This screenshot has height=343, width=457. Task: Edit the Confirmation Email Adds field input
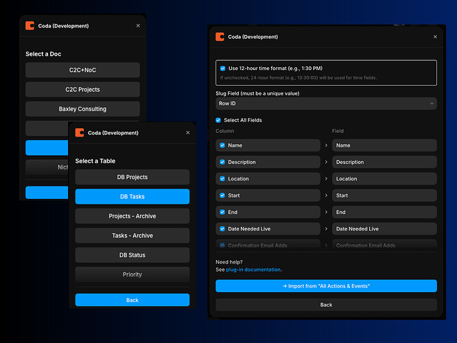pyautogui.click(x=384, y=244)
